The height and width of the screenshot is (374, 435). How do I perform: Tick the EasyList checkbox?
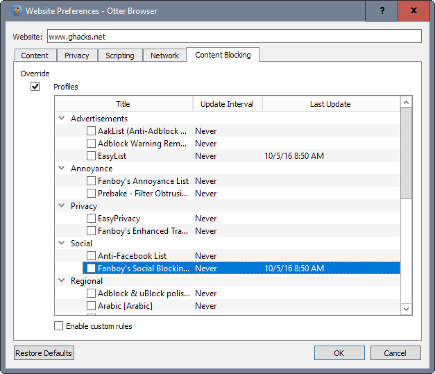pos(91,155)
